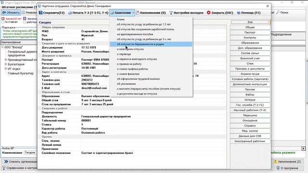
Task: Click the red Закрыть (ESC) icon
Action: [x=208, y=12]
